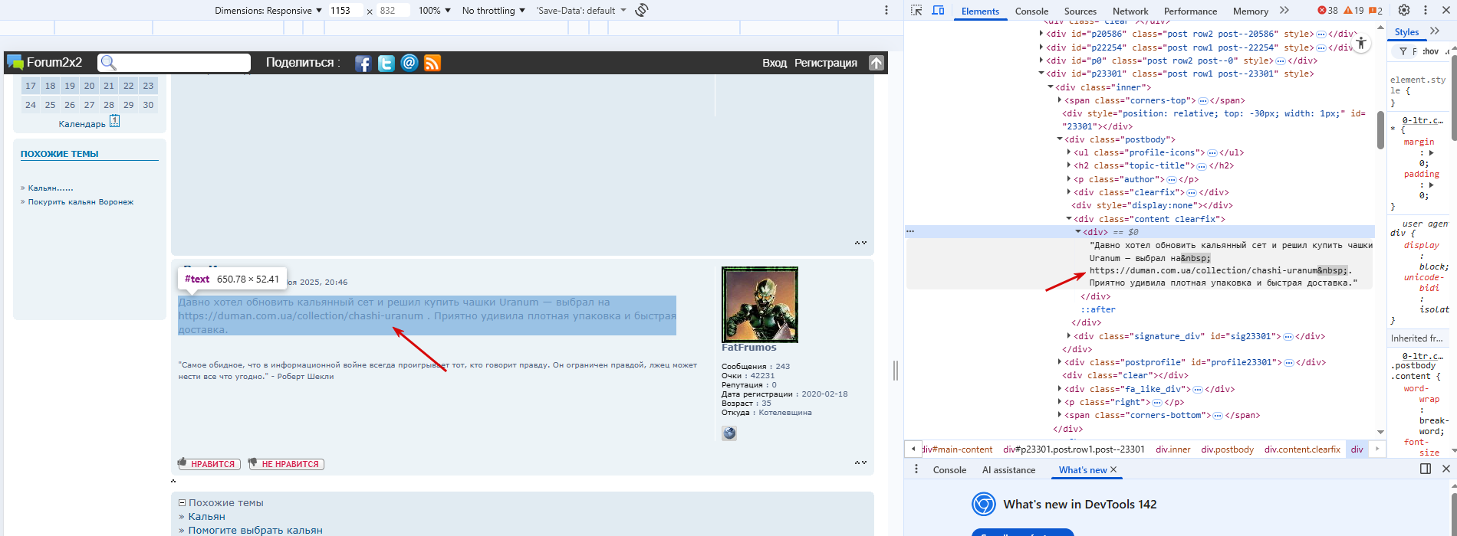1457x536 pixels.
Task: Click the FatFrumos avatar image
Action: (x=759, y=304)
